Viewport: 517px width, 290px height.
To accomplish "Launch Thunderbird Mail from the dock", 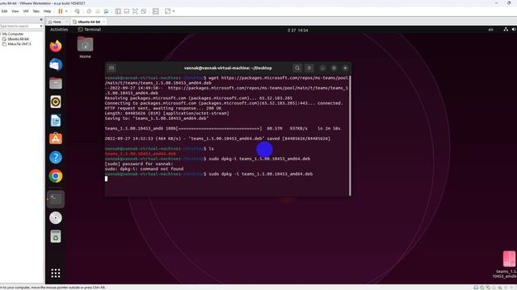I will tap(56, 64).
